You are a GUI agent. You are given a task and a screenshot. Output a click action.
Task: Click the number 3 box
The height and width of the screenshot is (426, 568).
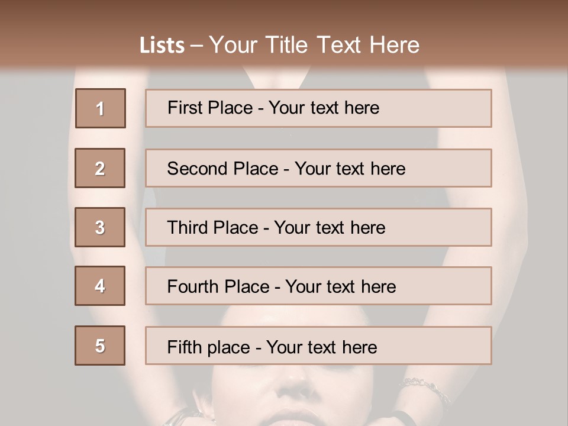[x=101, y=227]
